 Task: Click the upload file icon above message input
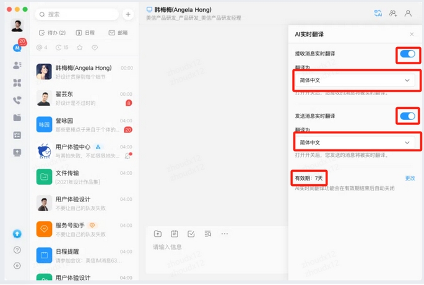158,234
